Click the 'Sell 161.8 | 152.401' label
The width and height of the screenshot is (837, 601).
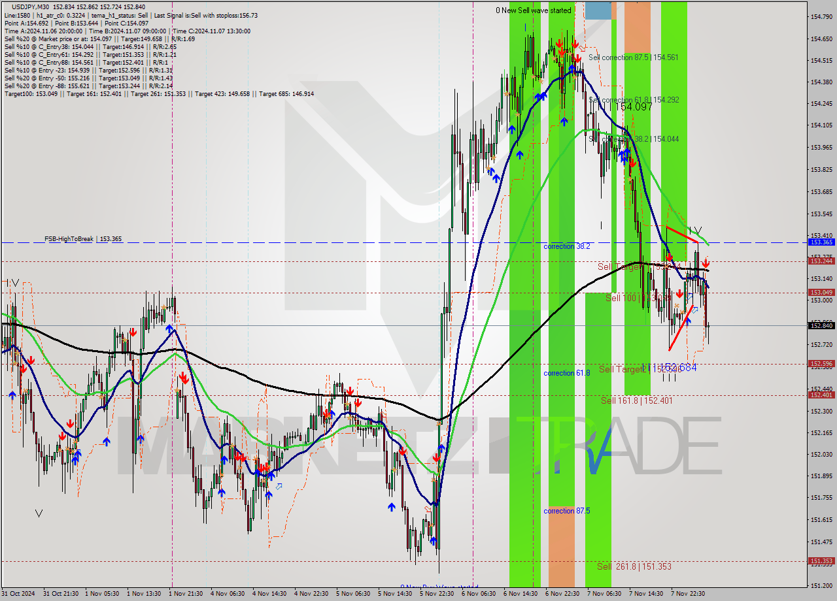click(636, 400)
